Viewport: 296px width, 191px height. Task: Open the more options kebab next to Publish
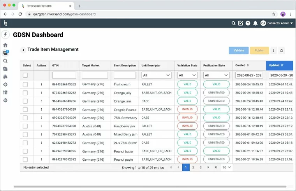[x=273, y=50]
